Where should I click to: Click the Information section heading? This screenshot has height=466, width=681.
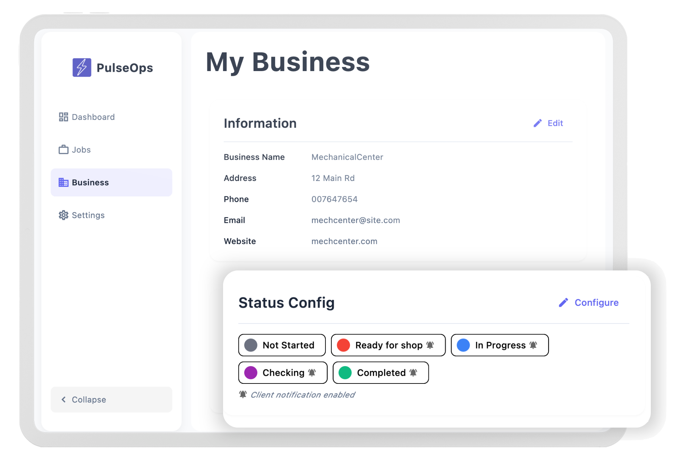pyautogui.click(x=260, y=123)
